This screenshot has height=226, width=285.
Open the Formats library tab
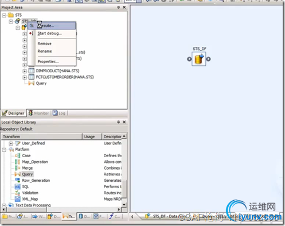click(x=99, y=217)
